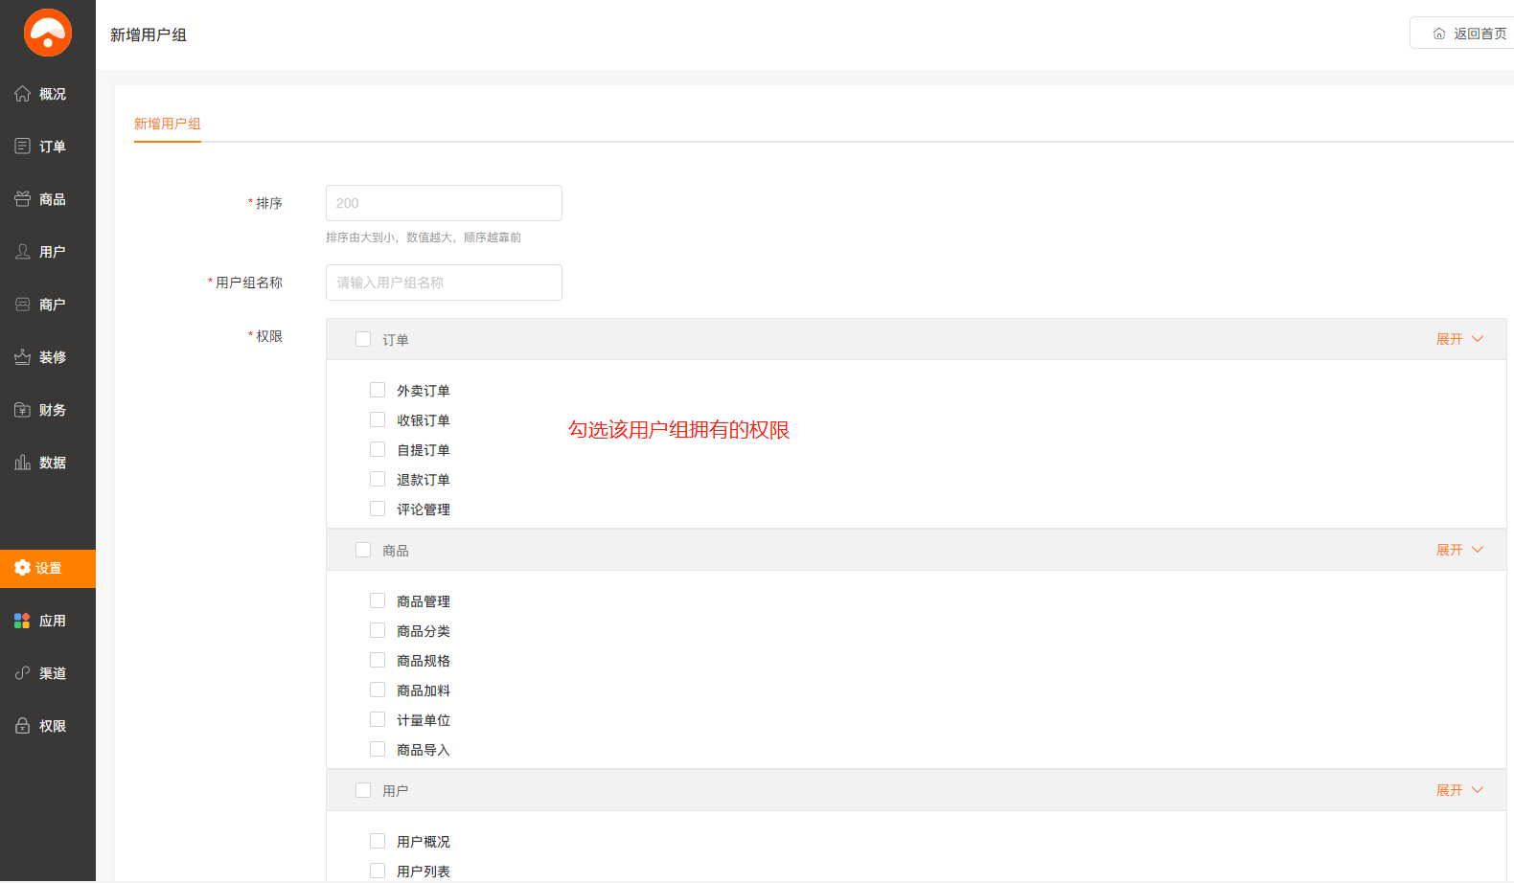Viewport: 1514px width, 883px height.
Task: Open the 财务 finance sidebar icon
Action: 23,410
